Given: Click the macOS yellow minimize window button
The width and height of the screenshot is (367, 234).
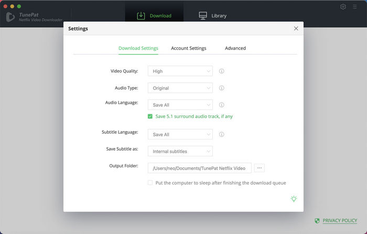Looking at the screenshot, I should (x=12, y=6).
